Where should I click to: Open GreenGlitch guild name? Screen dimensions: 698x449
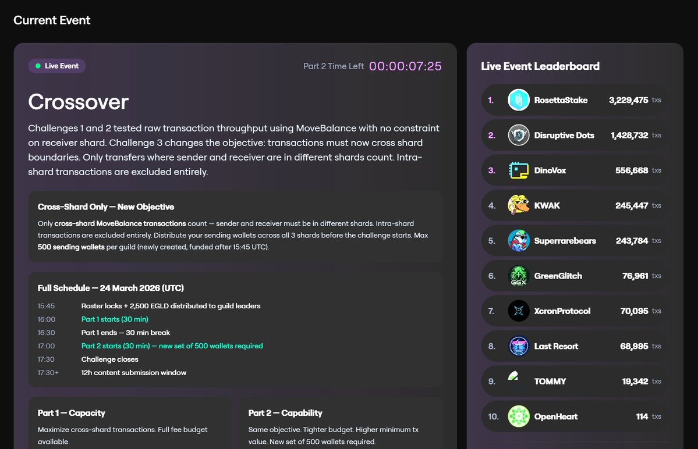[558, 276]
